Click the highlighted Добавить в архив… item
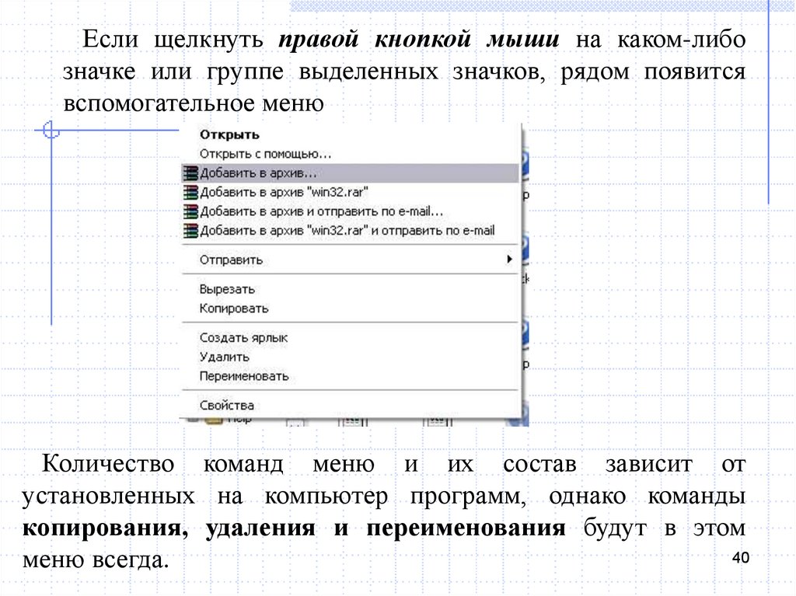The image size is (796, 596). [x=351, y=173]
